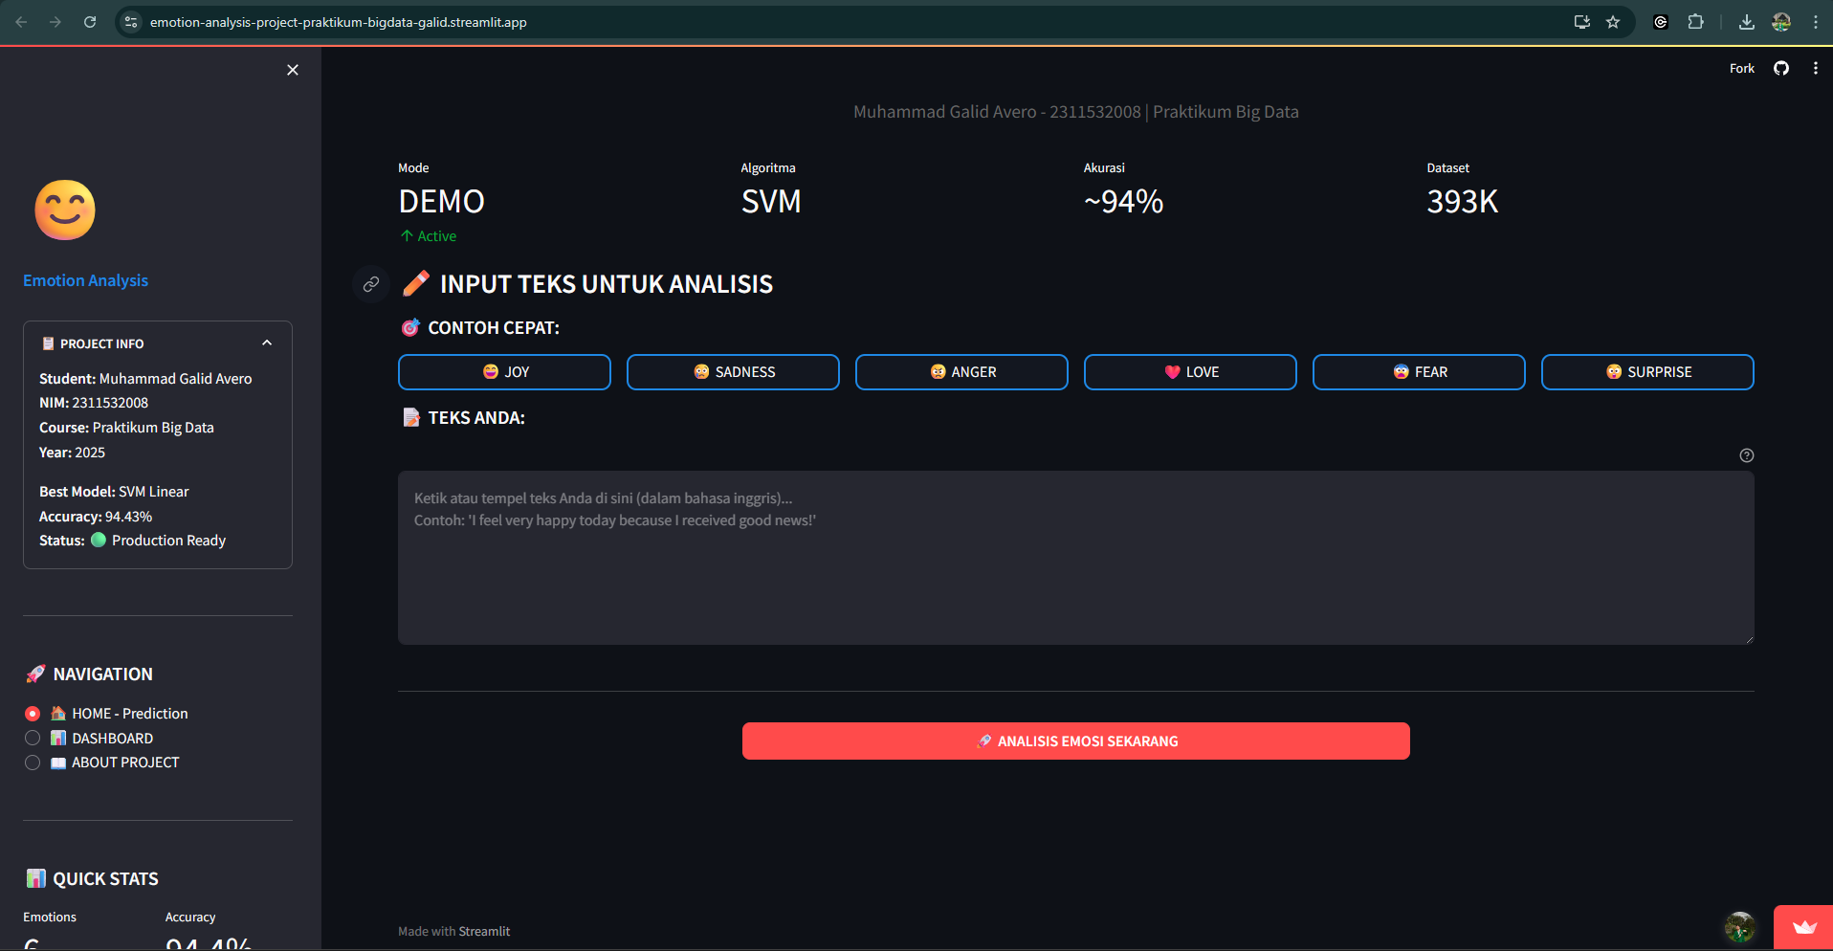Click the Student: Muhammad Galid Avero line
This screenshot has height=951, width=1833.
(x=145, y=379)
